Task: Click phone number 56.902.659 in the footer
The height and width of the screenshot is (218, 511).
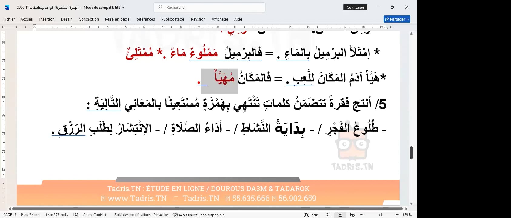Action: tap(297, 198)
